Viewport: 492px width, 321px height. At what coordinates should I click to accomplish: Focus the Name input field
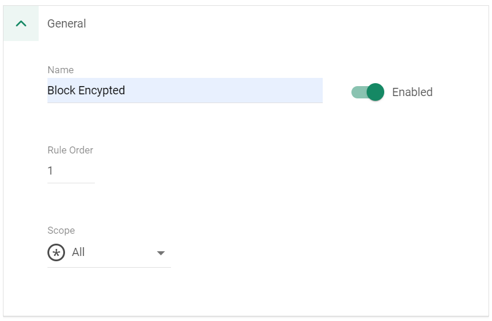coord(185,90)
